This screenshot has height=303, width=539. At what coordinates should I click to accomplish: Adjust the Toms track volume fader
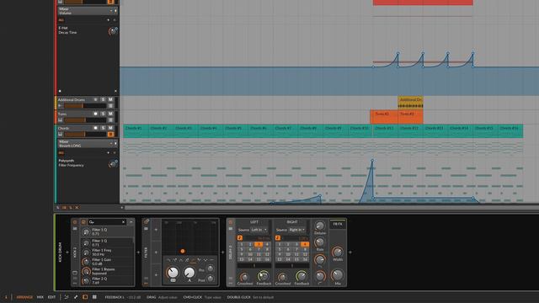[x=85, y=120]
